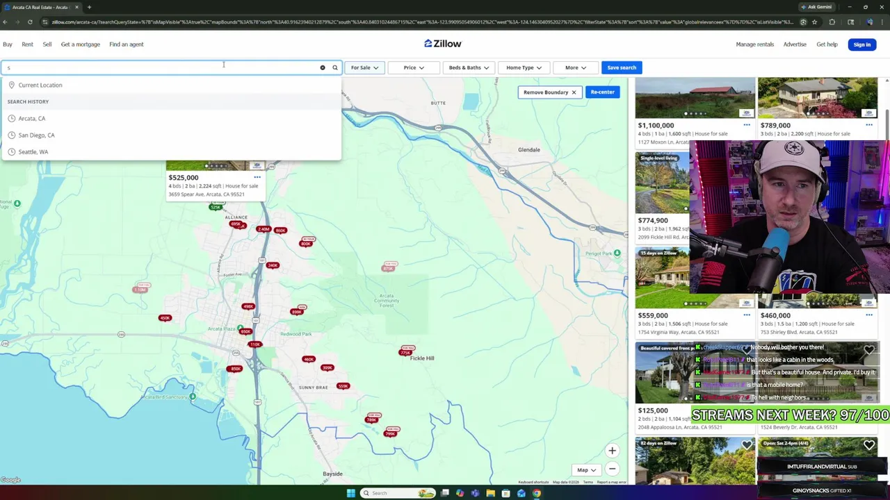Bookmark this page with the star icon
This screenshot has height=500, width=890.
click(x=814, y=22)
